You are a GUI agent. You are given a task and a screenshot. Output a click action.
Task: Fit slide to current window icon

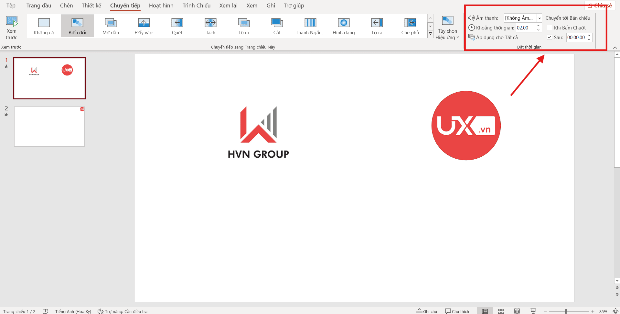click(x=615, y=311)
